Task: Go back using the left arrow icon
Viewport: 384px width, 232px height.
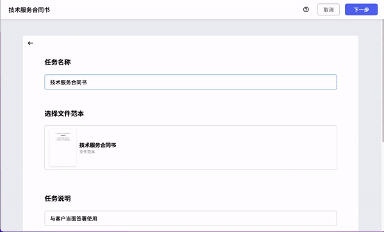Action: tap(30, 43)
